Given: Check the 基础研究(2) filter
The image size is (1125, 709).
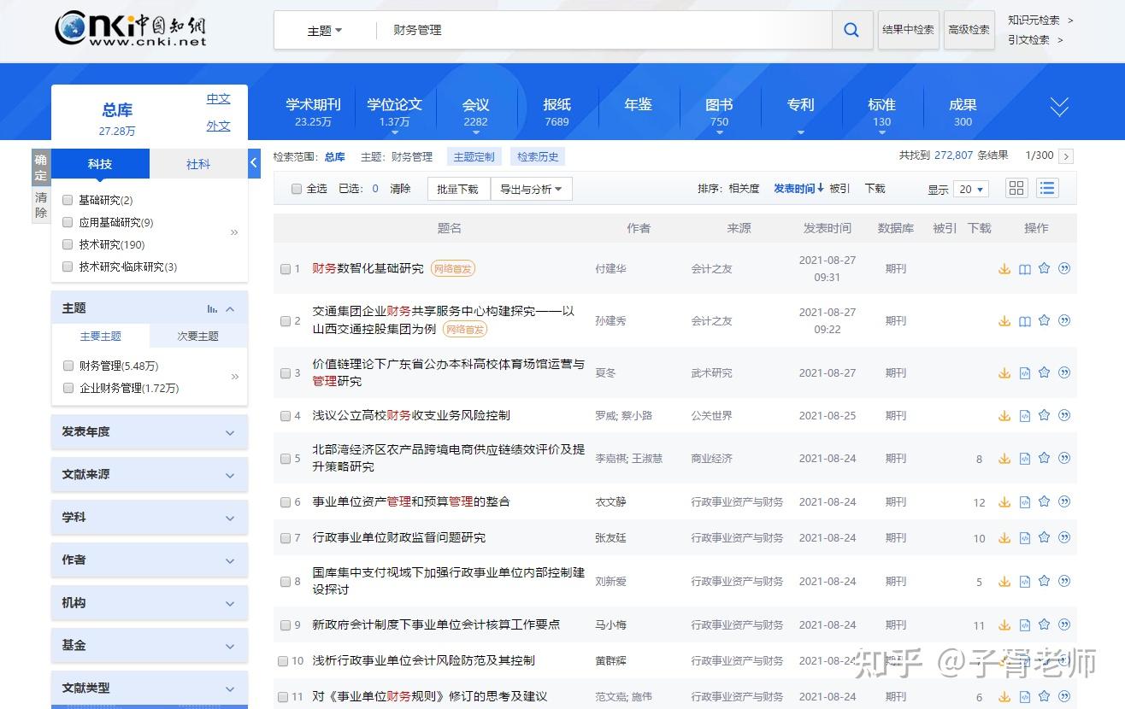Looking at the screenshot, I should 68,200.
